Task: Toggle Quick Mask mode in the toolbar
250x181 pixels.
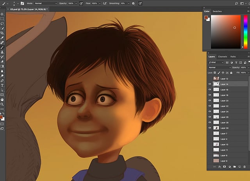Action: click(2, 124)
